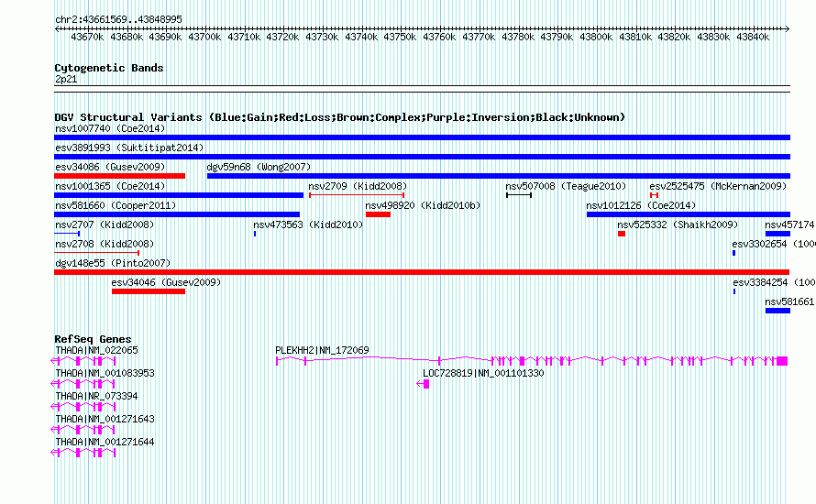Click the chr2:43661569..43848995 region label
816x504 pixels.
(118, 19)
